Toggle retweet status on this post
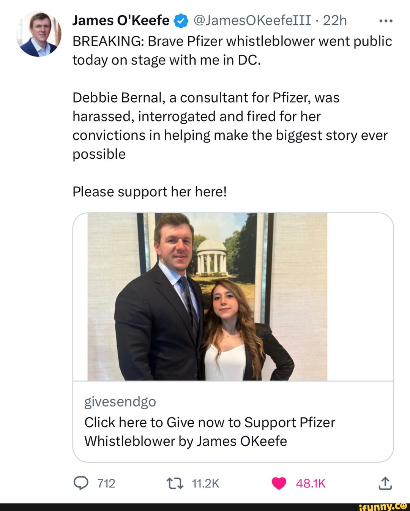Viewport: 410px width, 511px height. tap(175, 483)
